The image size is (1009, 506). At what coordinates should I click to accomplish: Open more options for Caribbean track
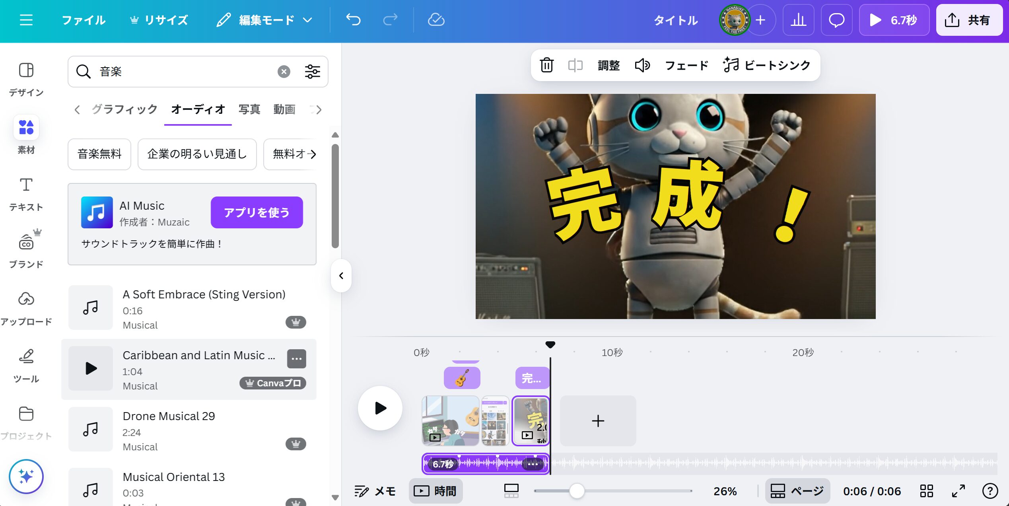(x=297, y=358)
